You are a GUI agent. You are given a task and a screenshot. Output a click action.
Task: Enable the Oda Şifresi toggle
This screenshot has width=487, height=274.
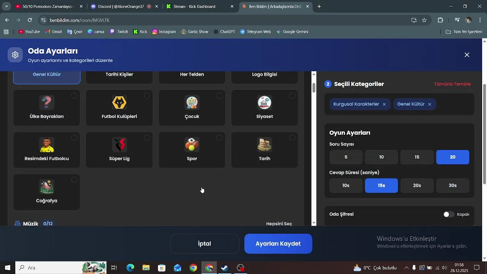tap(449, 214)
